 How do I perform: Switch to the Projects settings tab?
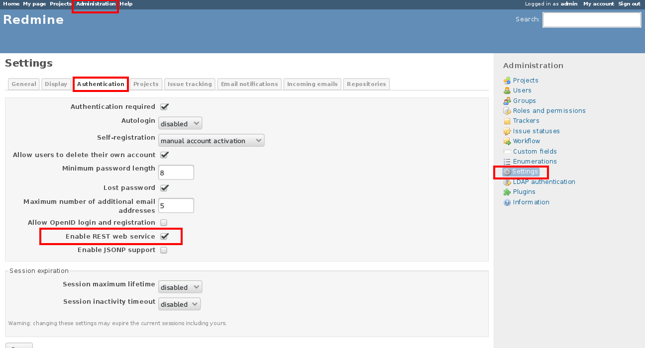click(146, 84)
